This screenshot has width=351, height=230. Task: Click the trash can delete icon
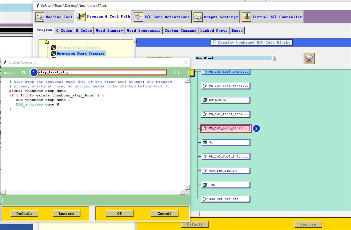[309, 59]
